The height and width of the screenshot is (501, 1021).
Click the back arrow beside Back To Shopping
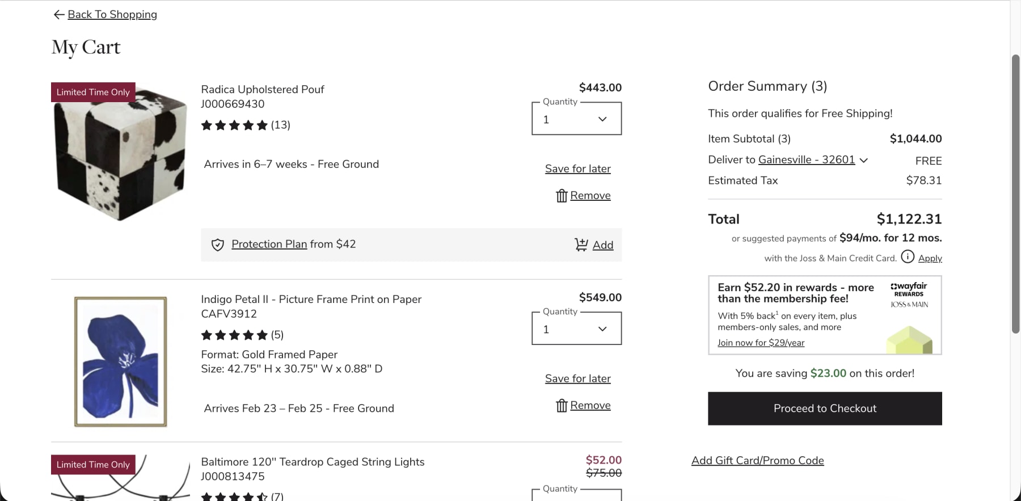(x=59, y=14)
